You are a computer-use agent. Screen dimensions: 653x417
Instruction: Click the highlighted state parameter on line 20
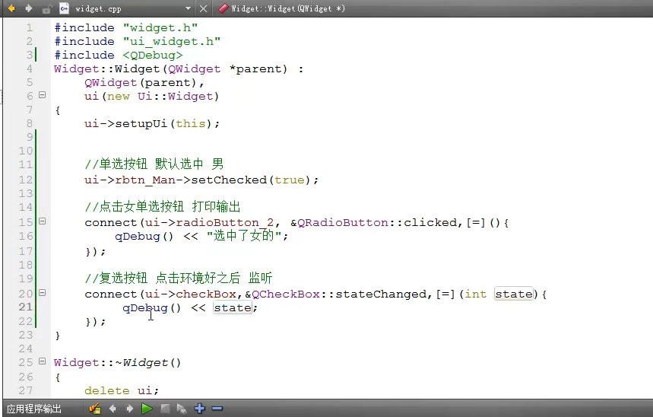pyautogui.click(x=513, y=294)
